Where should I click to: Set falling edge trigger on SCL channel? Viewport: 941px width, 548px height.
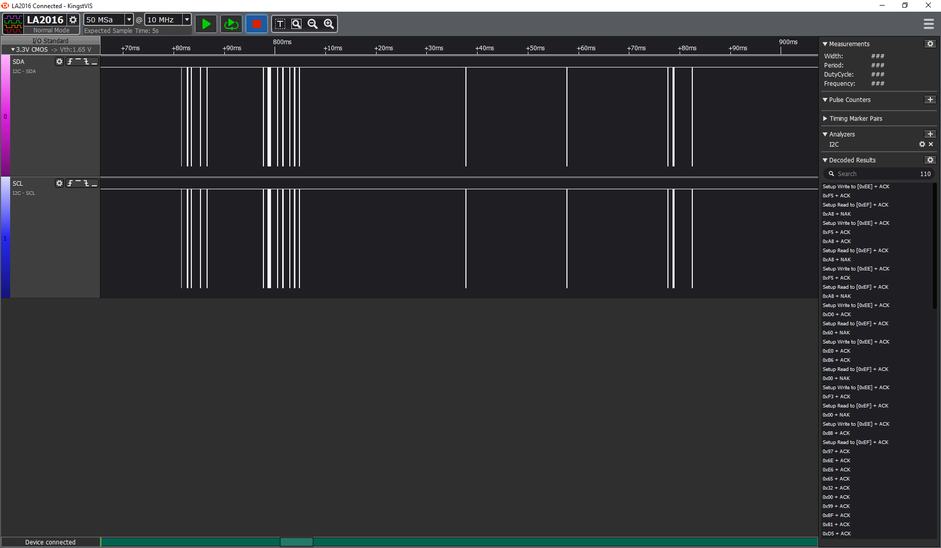[86, 183]
